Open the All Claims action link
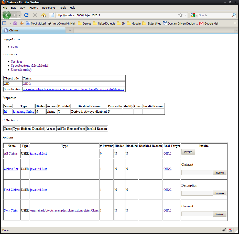The width and height of the screenshot is (239, 234). [x=11, y=153]
